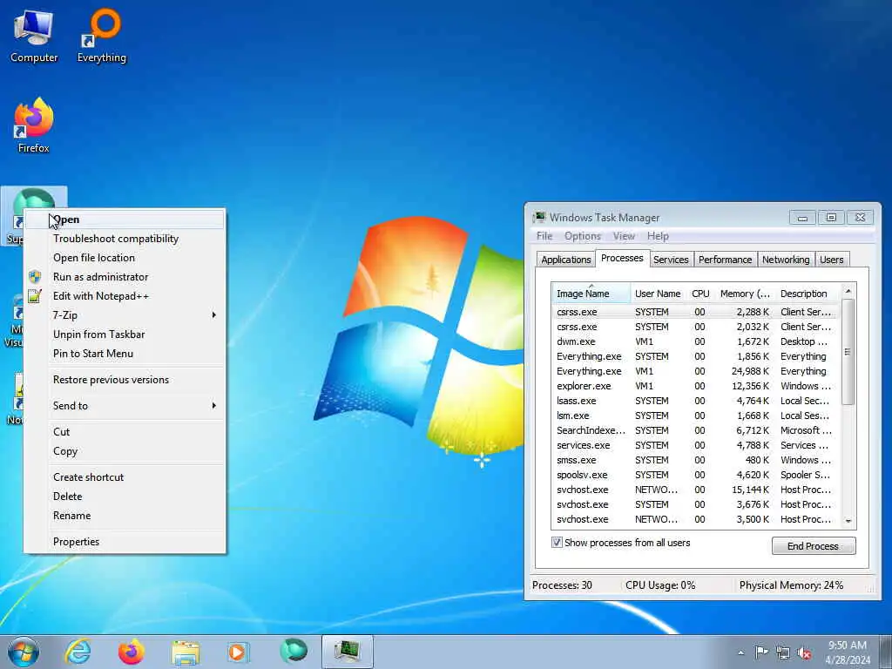Switch to the Networking tab
The height and width of the screenshot is (669, 892).
[x=786, y=260]
